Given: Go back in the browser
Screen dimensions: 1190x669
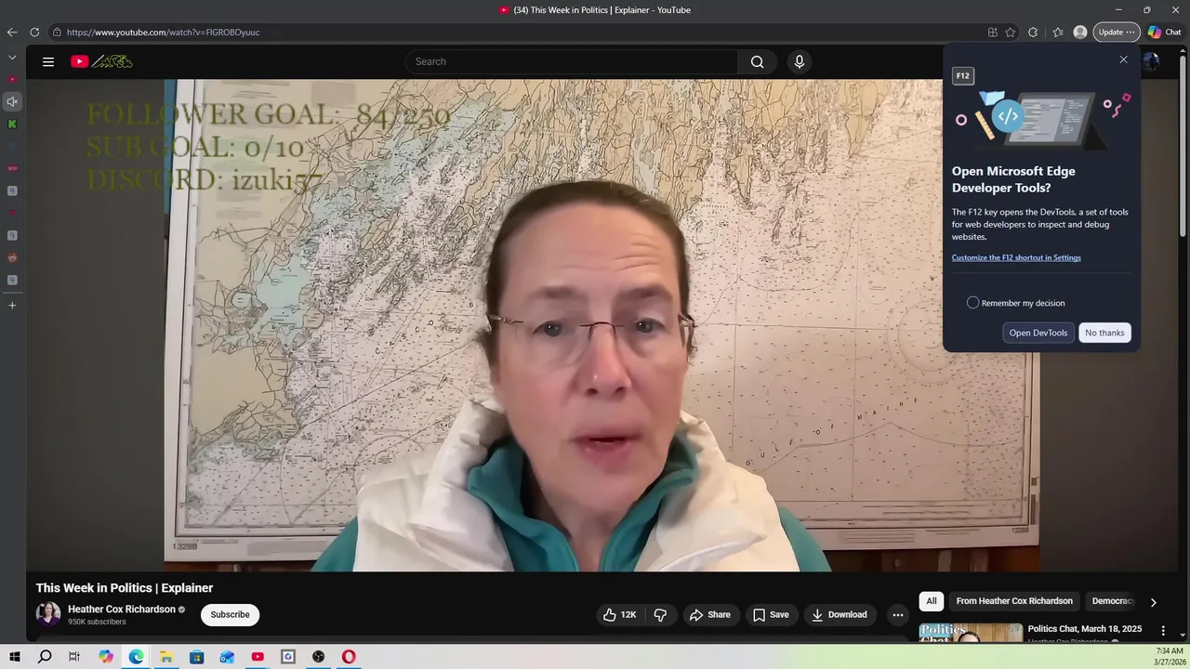Looking at the screenshot, I should tap(12, 32).
